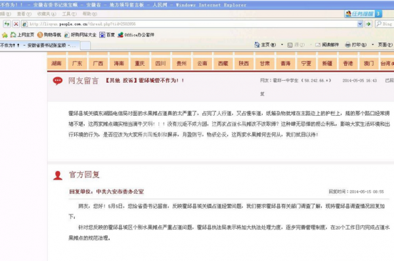394x261 pixels.
Task: Select the 新疆 province tab
Action: (x=328, y=63)
